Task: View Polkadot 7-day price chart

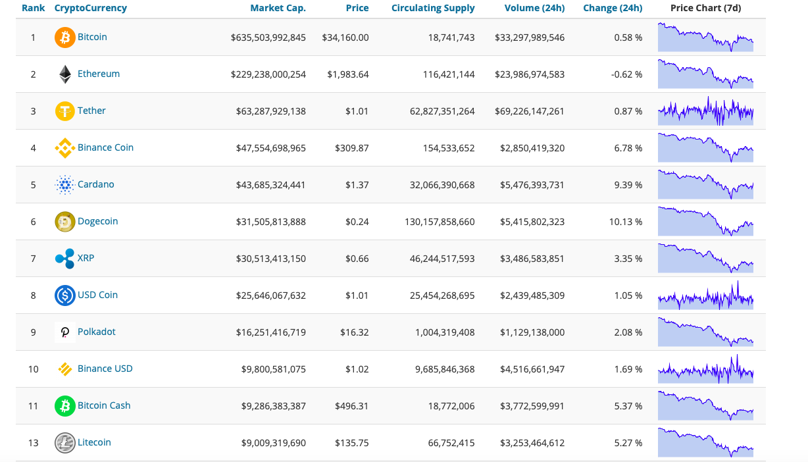Action: click(705, 332)
